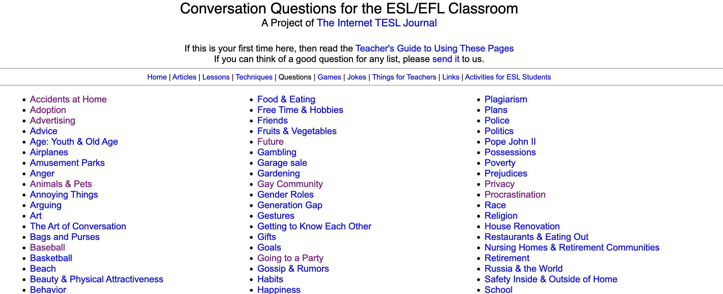This screenshot has width=723, height=294.
Task: Select the Amusement Parks question list
Action: [x=67, y=163]
